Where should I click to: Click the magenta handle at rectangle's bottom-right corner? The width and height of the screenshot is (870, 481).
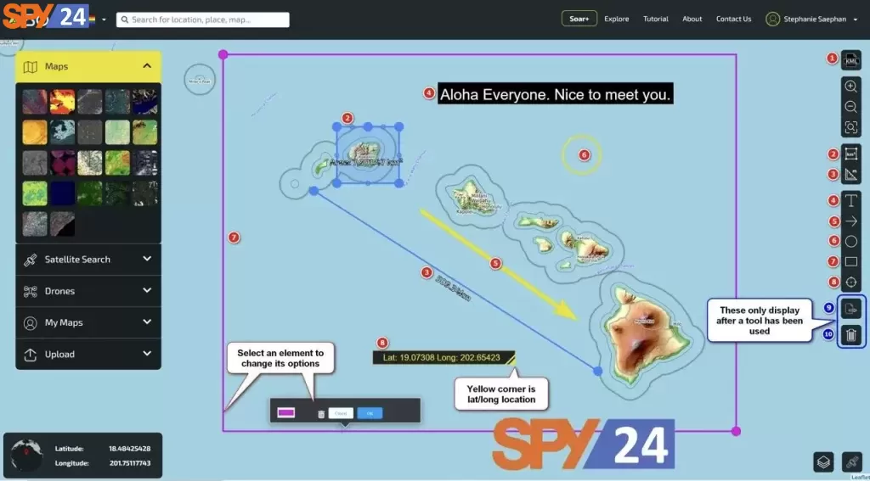[736, 431]
